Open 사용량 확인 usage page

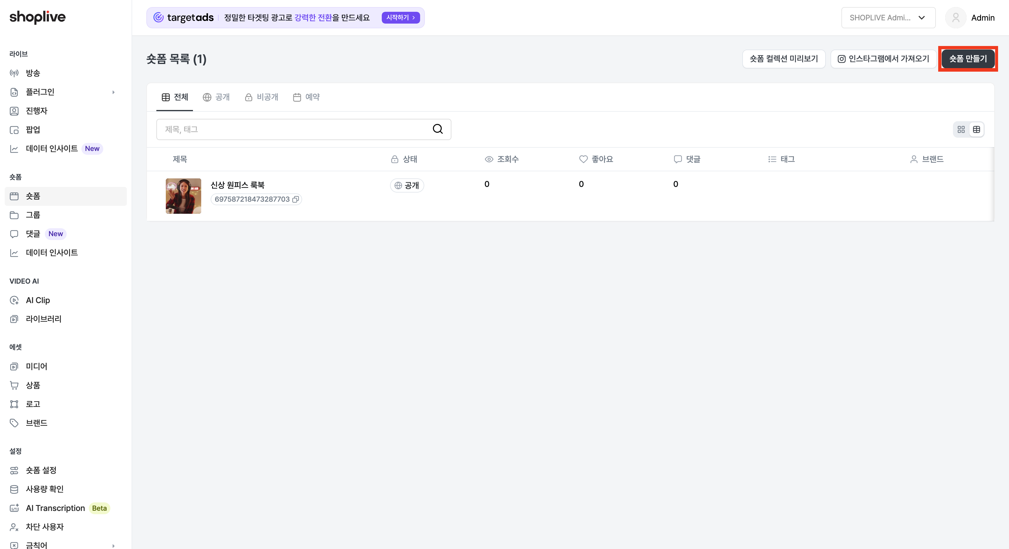(65, 489)
